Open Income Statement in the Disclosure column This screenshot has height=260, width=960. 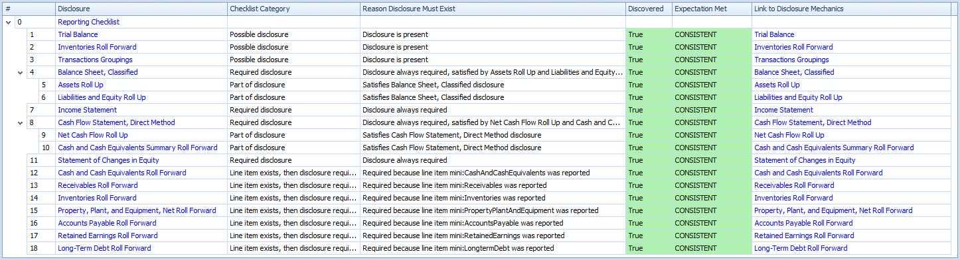[87, 110]
